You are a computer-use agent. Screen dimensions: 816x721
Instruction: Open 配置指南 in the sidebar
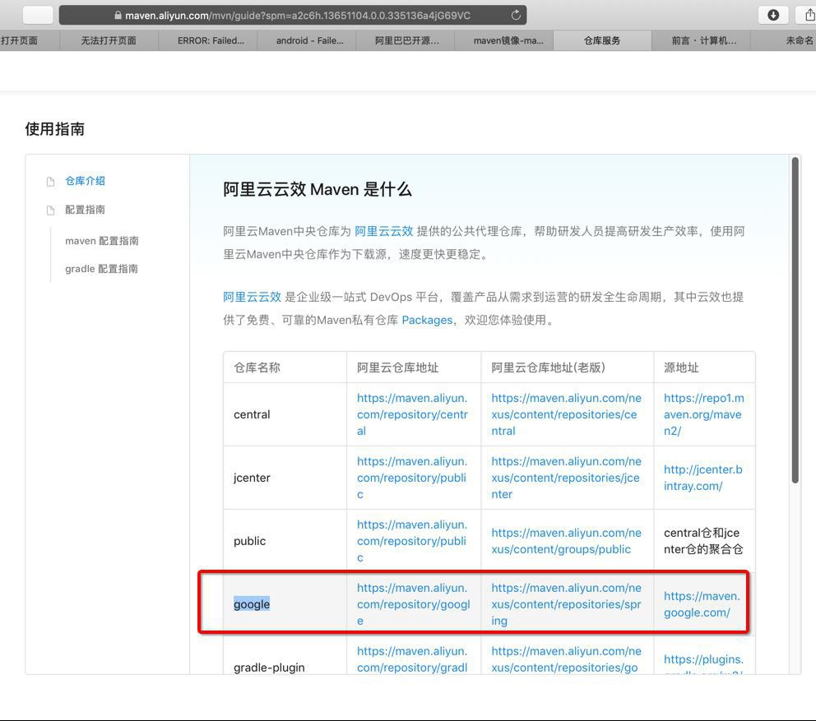pyautogui.click(x=85, y=210)
